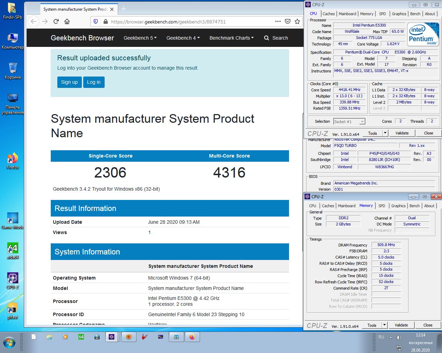Viewport: 442px width, 353px height.
Task: Save the page to Pocket
Action: pos(288,21)
